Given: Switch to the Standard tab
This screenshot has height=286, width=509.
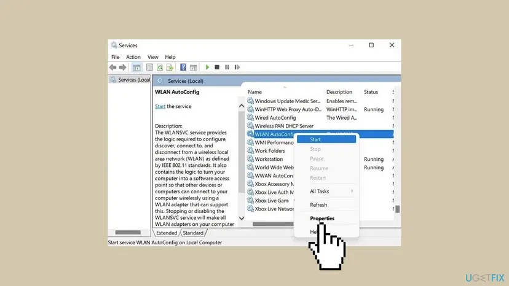Looking at the screenshot, I should pyautogui.click(x=193, y=233).
